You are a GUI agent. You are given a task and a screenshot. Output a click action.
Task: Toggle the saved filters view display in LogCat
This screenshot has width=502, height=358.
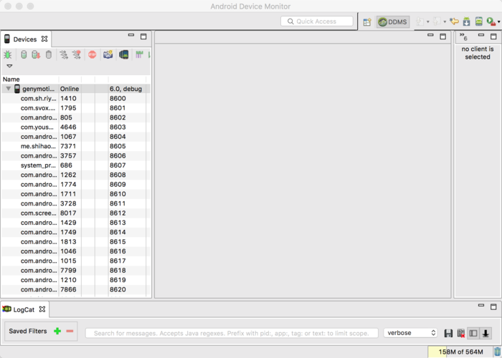473,333
